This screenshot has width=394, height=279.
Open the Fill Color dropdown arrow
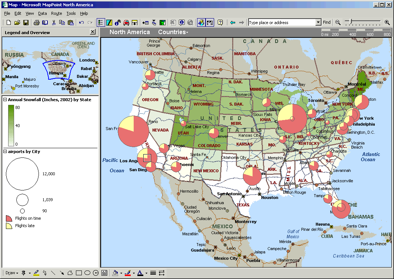121,273
